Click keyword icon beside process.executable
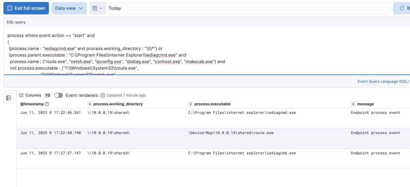The height and width of the screenshot is (187, 410). (191, 104)
